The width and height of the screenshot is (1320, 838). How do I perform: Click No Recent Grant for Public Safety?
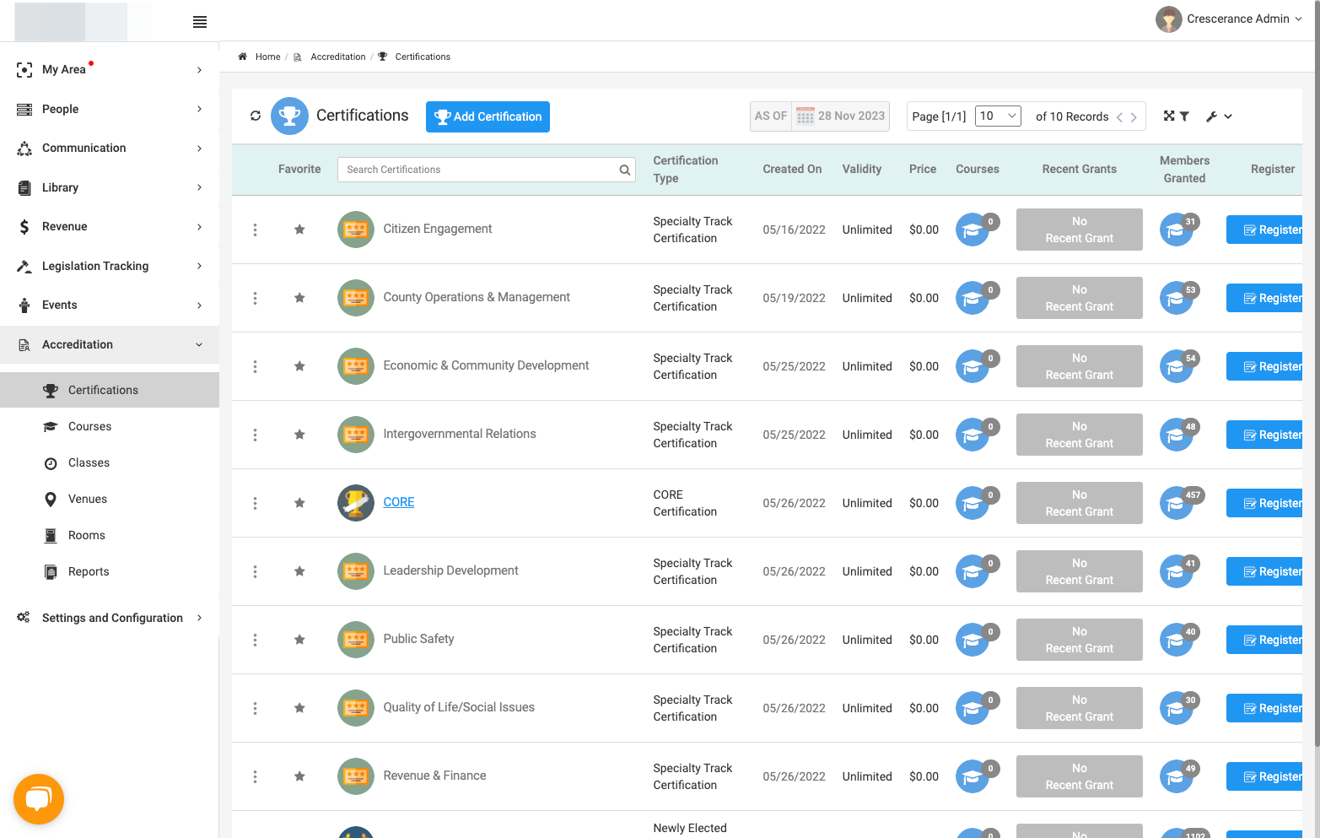(1080, 640)
